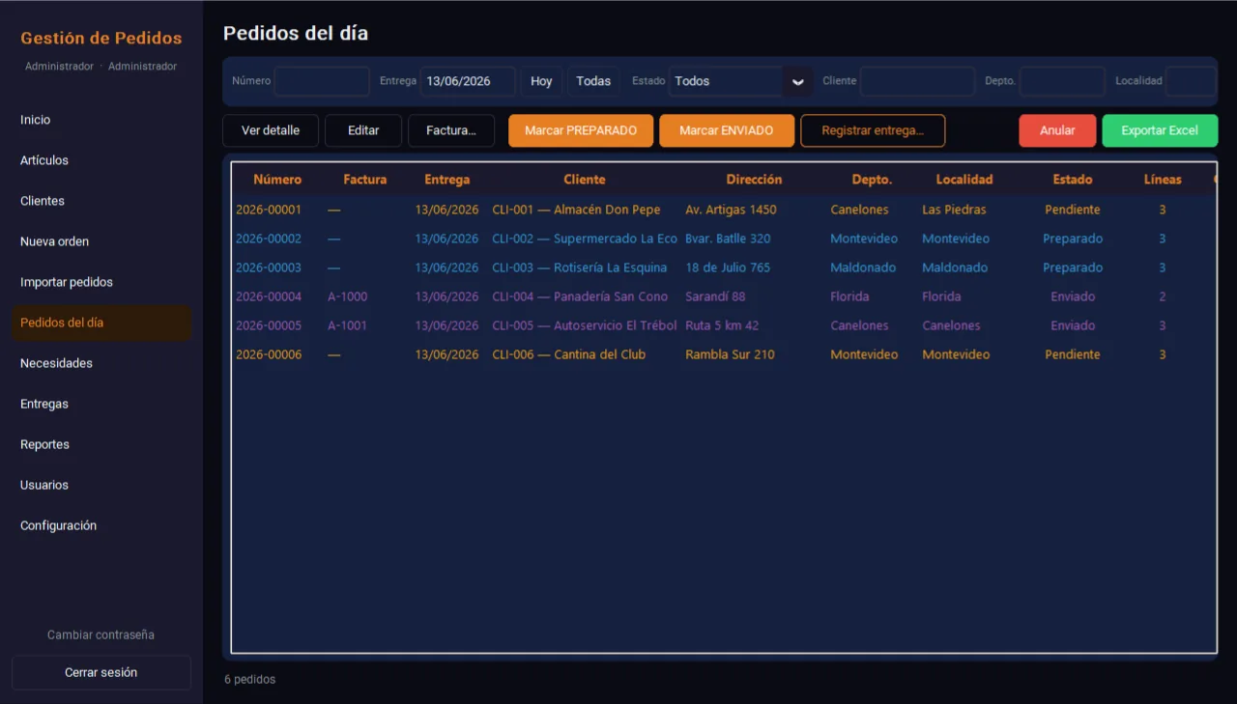Open the Usuarios section

tap(101, 485)
